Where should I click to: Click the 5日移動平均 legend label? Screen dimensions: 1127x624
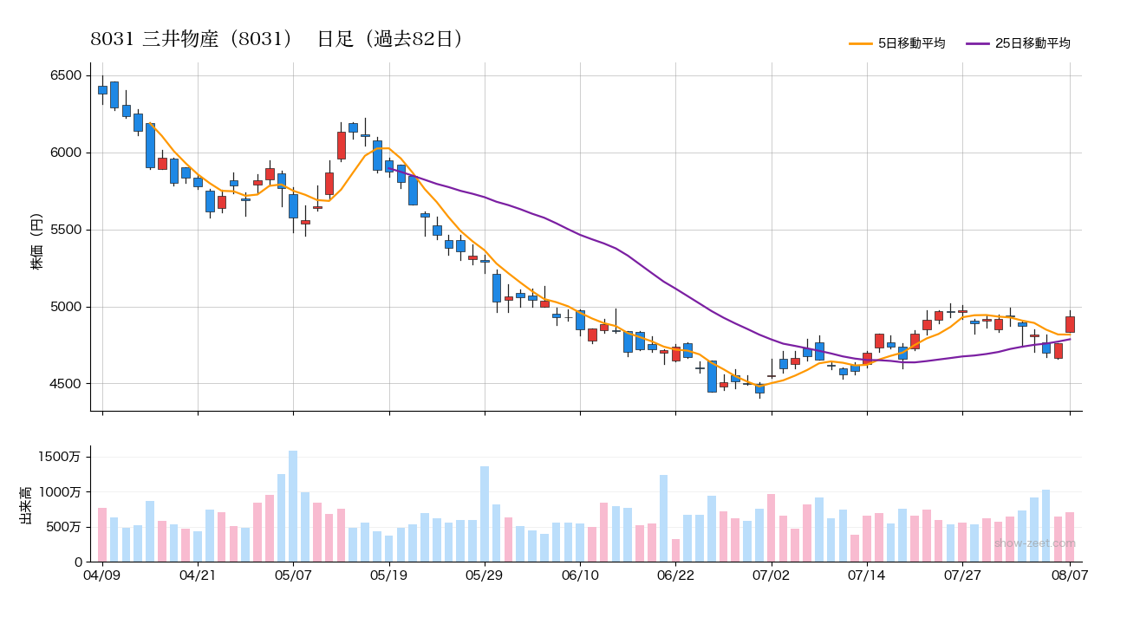tap(911, 43)
